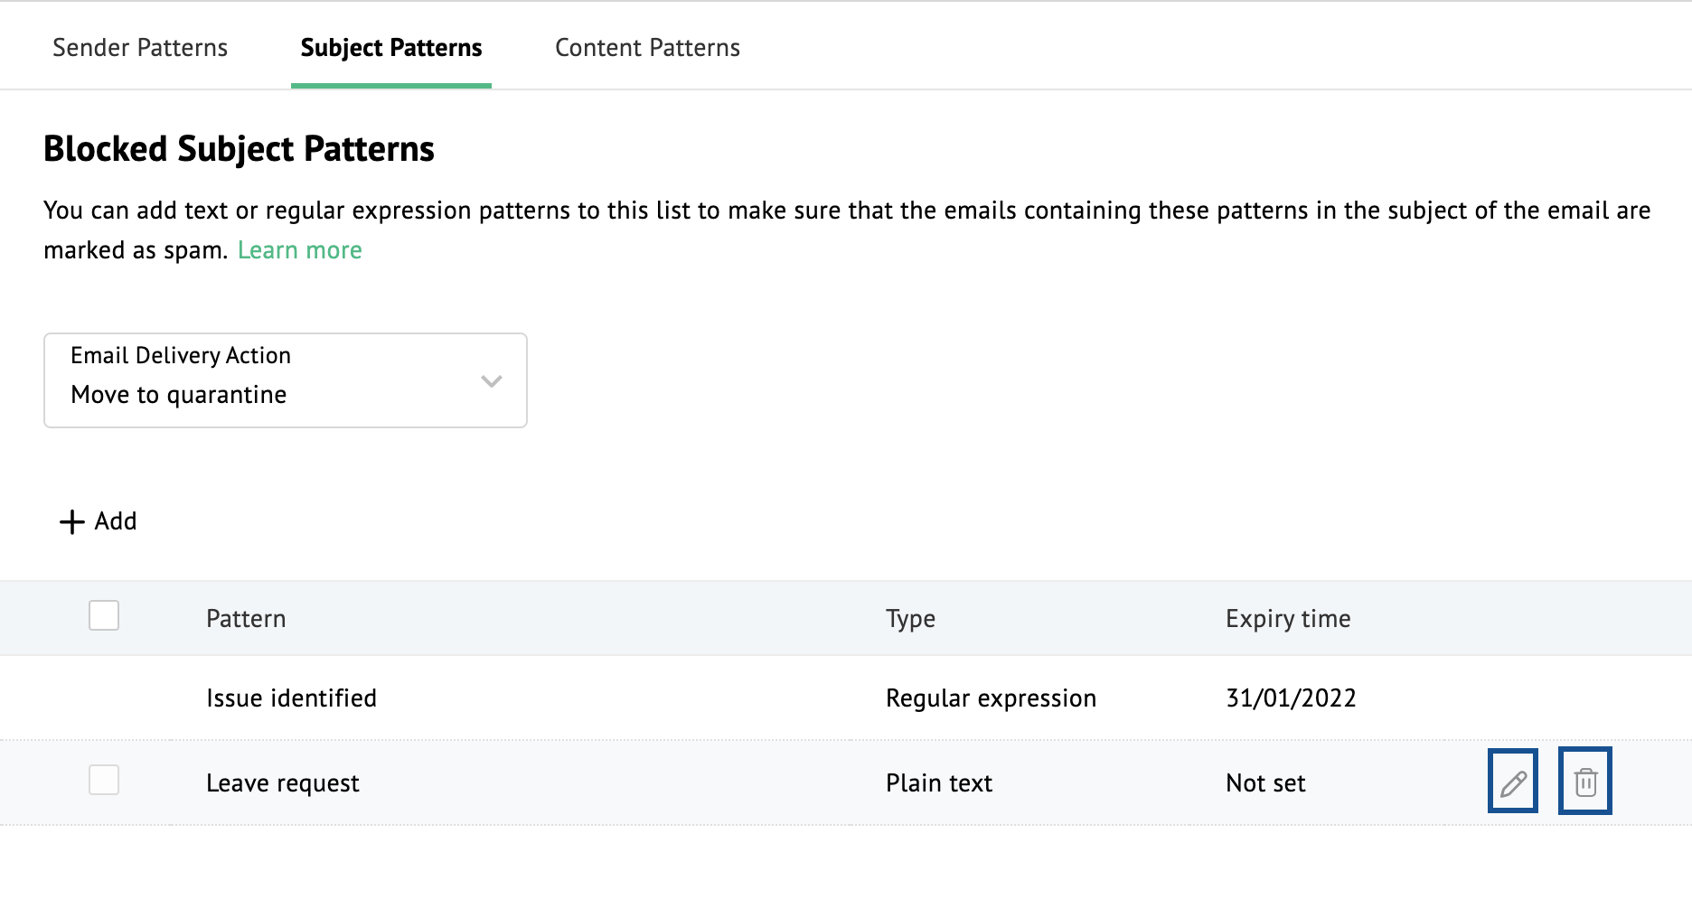Click the Add button to create a pattern
1692x918 pixels.
99,521
